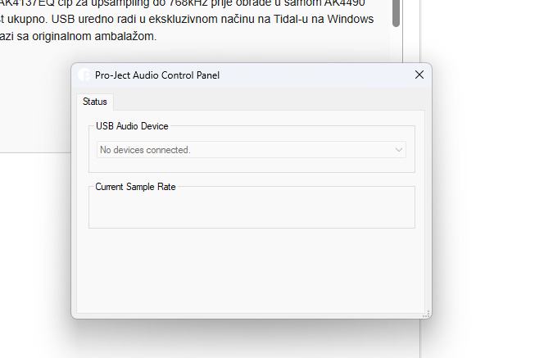Click the word 'Windows' in background text
Screen dimensions: 553x358
click(x=351, y=19)
